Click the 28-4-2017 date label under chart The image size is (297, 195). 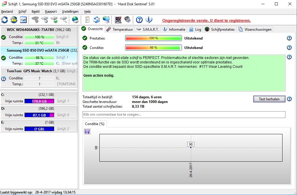[191, 170]
